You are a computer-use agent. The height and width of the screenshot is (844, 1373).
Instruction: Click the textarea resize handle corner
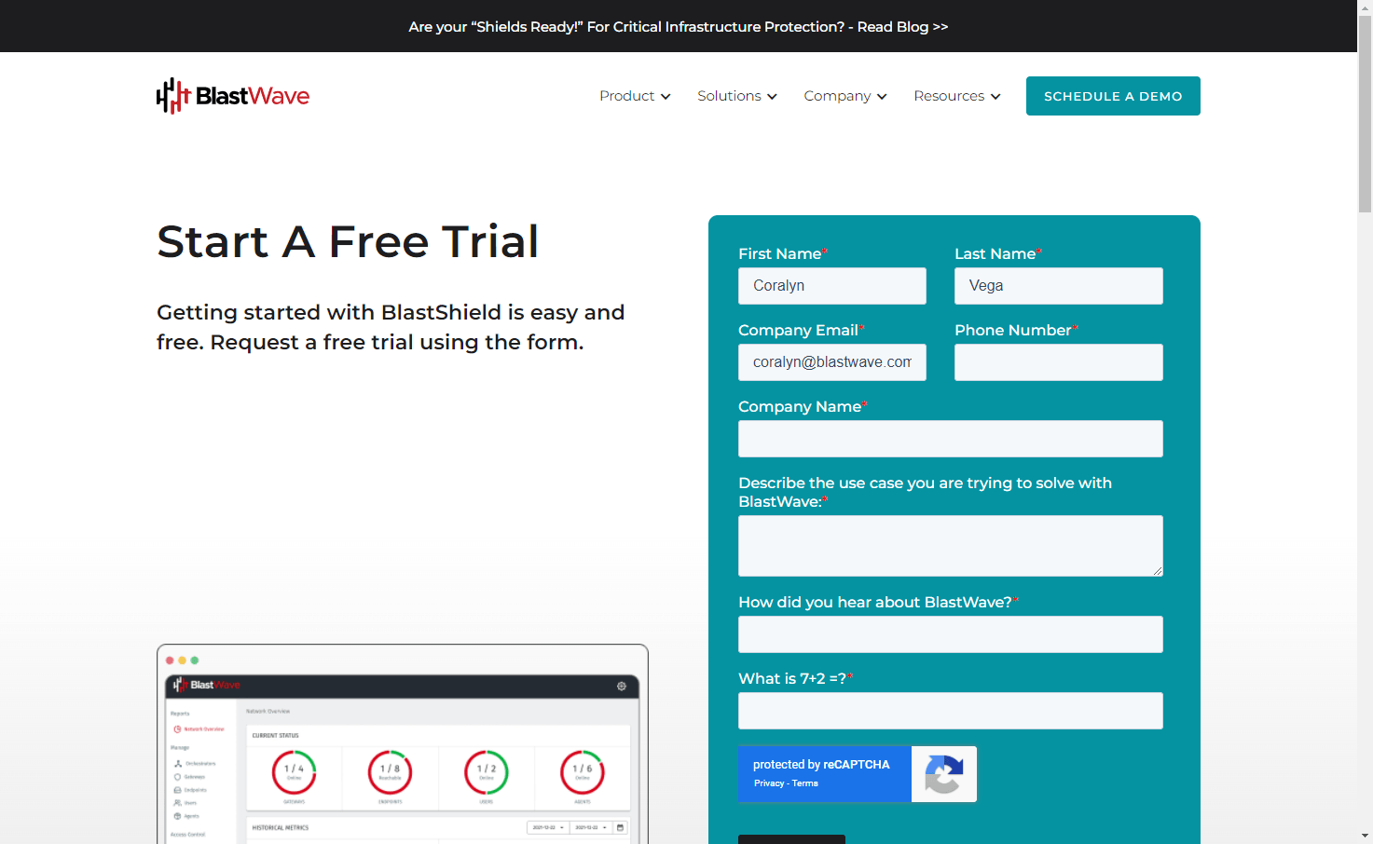[x=1157, y=570]
